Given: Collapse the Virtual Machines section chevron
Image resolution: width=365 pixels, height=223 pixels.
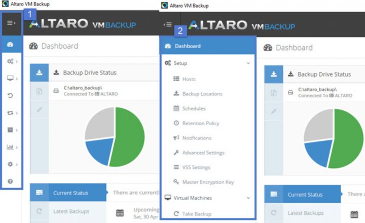Looking at the screenshot, I should coord(248,198).
